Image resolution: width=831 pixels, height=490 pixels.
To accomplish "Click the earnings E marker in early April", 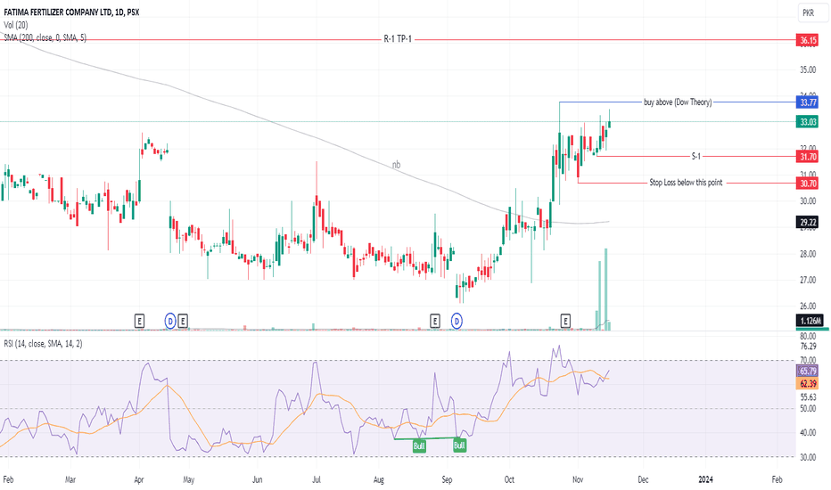I will tap(139, 321).
